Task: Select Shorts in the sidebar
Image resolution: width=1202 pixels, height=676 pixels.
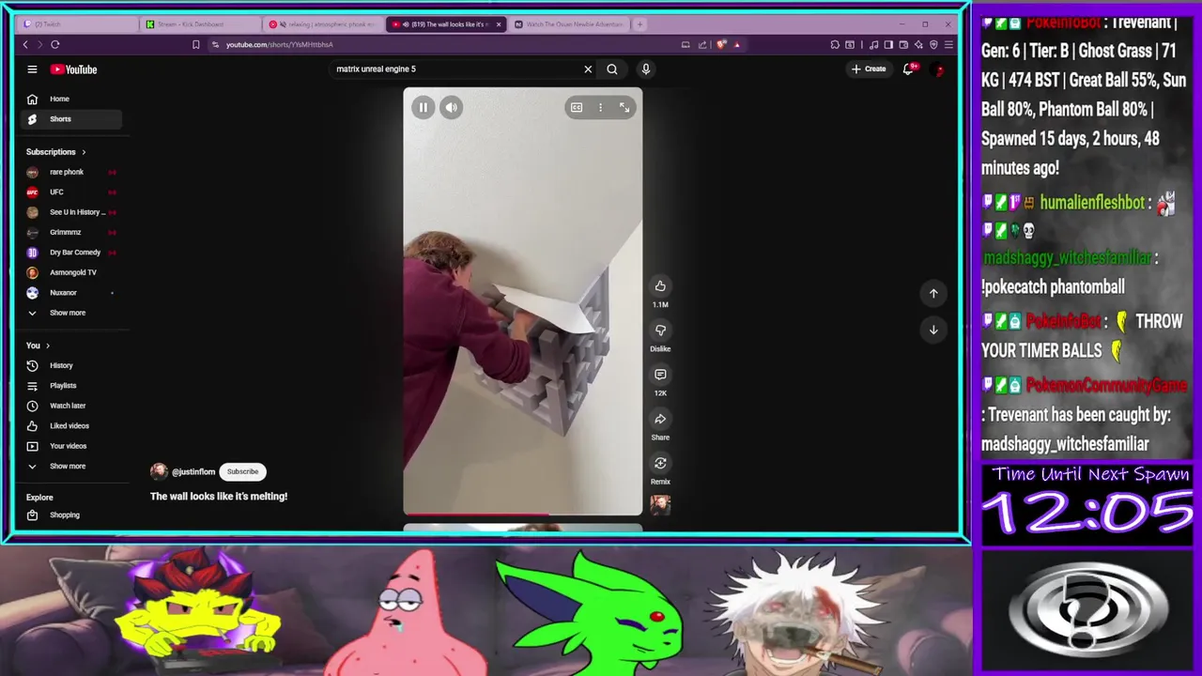Action: (71, 119)
